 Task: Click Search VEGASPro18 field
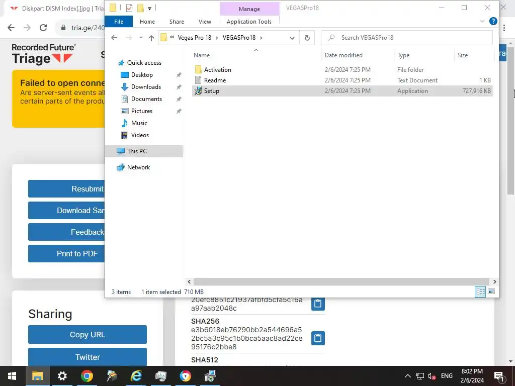click(406, 38)
